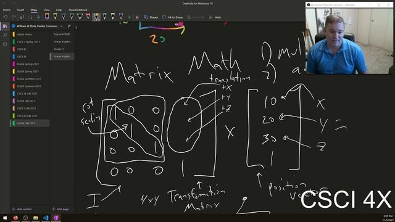Image resolution: width=395 pixels, height=222 pixels.
Task: Open Firefox from the taskbar
Action: pyautogui.click(x=15, y=218)
